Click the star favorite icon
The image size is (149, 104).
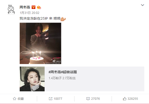click(14, 99)
